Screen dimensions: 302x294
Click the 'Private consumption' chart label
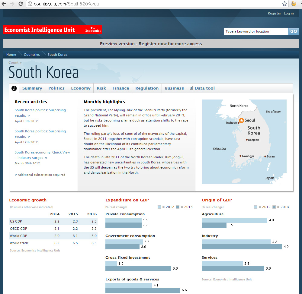point(125,214)
